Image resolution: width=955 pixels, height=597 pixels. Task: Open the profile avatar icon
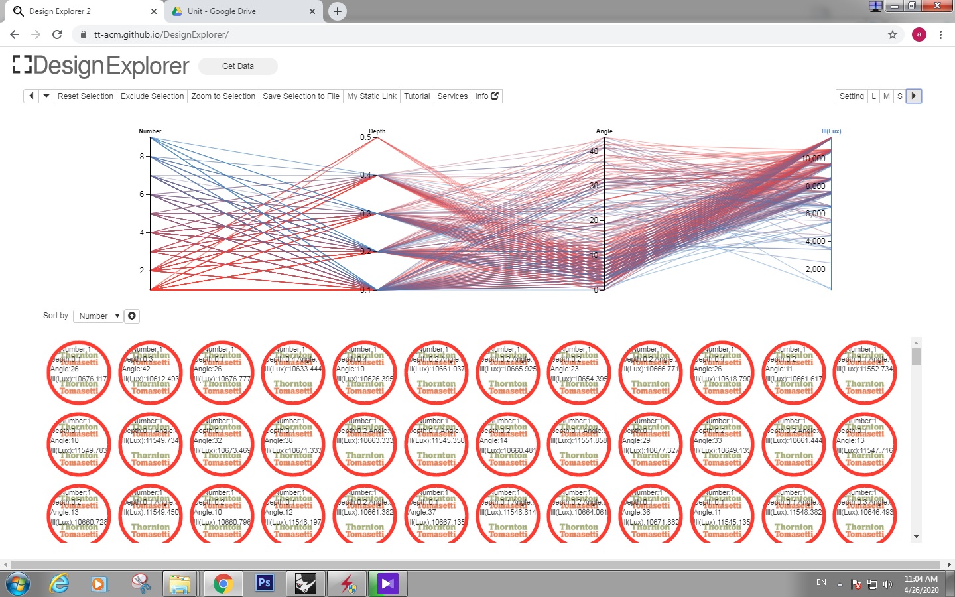[919, 34]
